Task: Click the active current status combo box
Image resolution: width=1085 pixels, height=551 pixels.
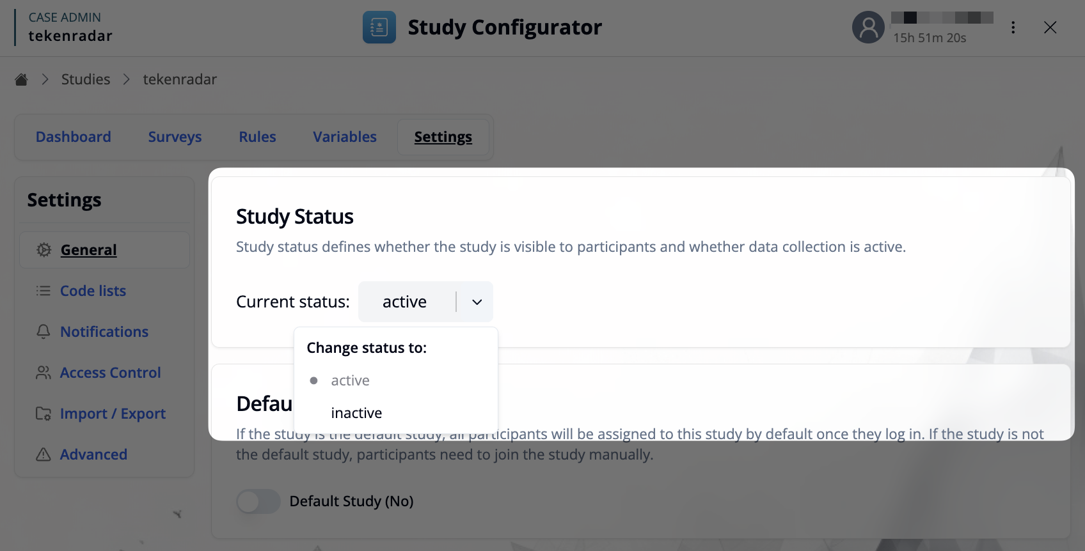Action: pyautogui.click(x=406, y=302)
